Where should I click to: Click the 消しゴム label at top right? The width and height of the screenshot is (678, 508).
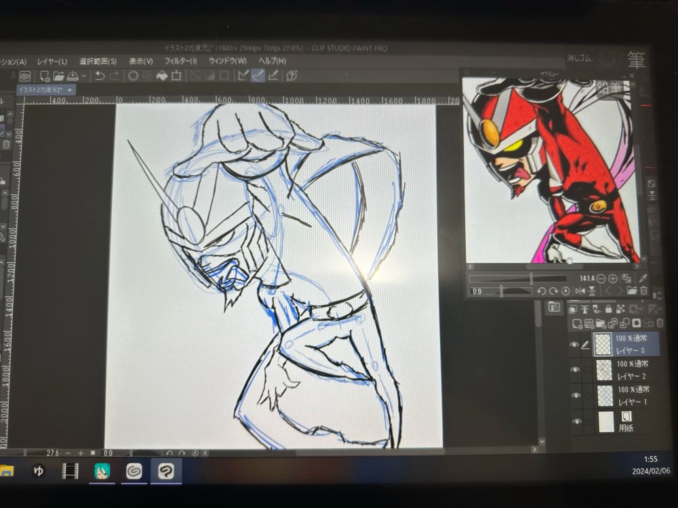[x=578, y=58]
